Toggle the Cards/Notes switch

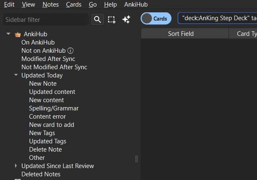click(x=156, y=19)
